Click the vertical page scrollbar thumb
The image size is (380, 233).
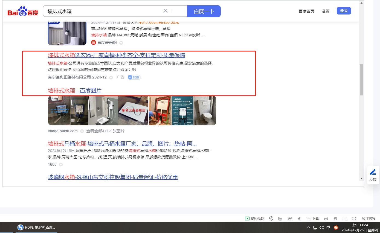(x=361, y=80)
